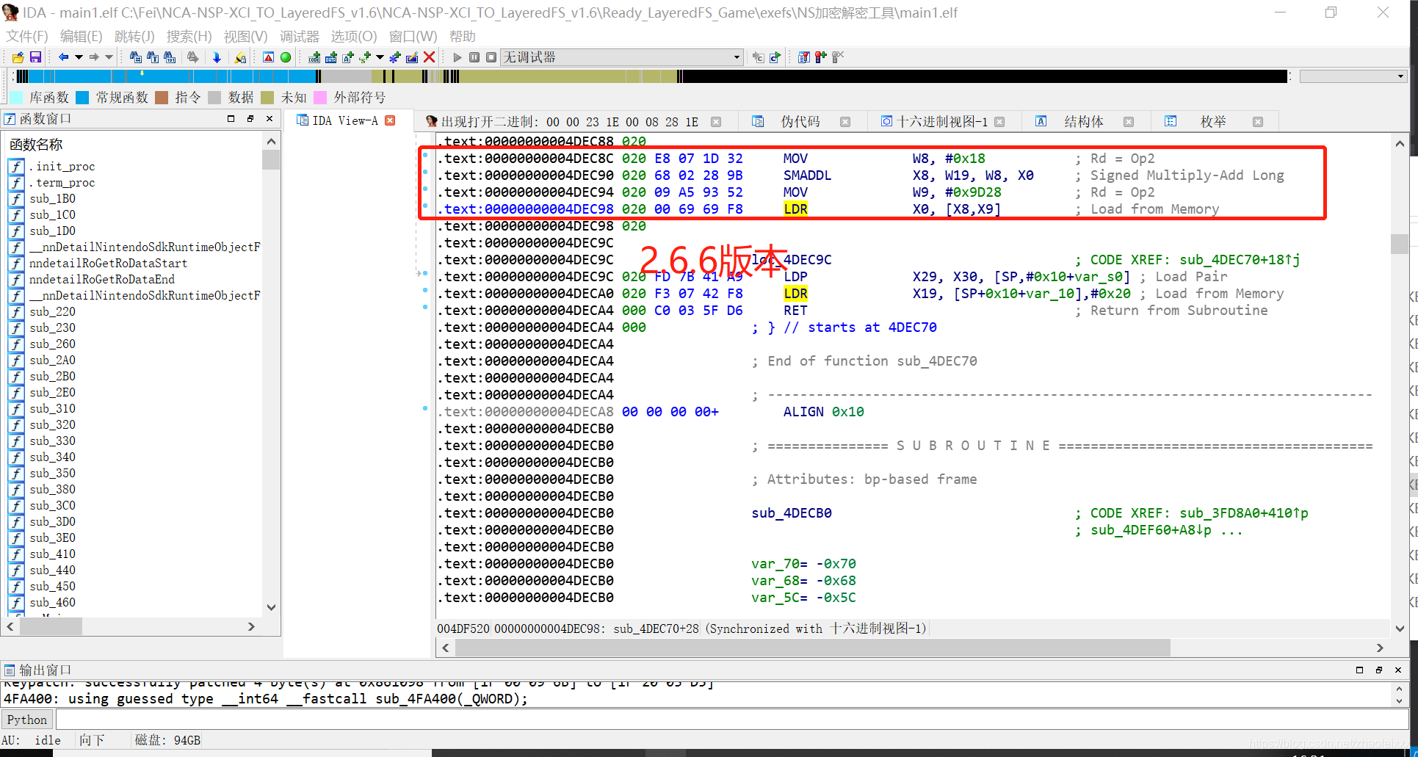Switch to the 伪代码 tab
Image resolution: width=1418 pixels, height=757 pixels.
point(800,122)
